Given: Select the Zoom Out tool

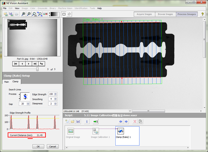Looking at the screenshot, I should [29, 14].
